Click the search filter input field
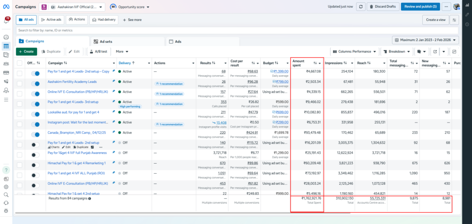 pyautogui.click(x=230, y=30)
